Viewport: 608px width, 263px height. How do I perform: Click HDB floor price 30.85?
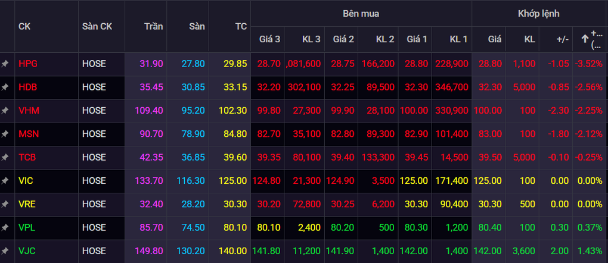(x=193, y=87)
